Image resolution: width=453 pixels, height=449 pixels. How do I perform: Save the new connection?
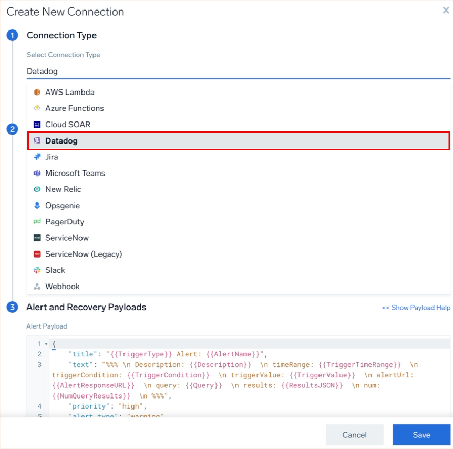point(421,435)
